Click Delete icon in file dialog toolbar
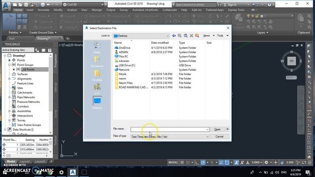The width and height of the screenshot is (315, 177). [191, 35]
